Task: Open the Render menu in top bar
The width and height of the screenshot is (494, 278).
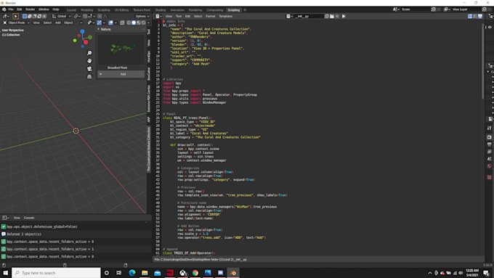Action: pos(30,9)
